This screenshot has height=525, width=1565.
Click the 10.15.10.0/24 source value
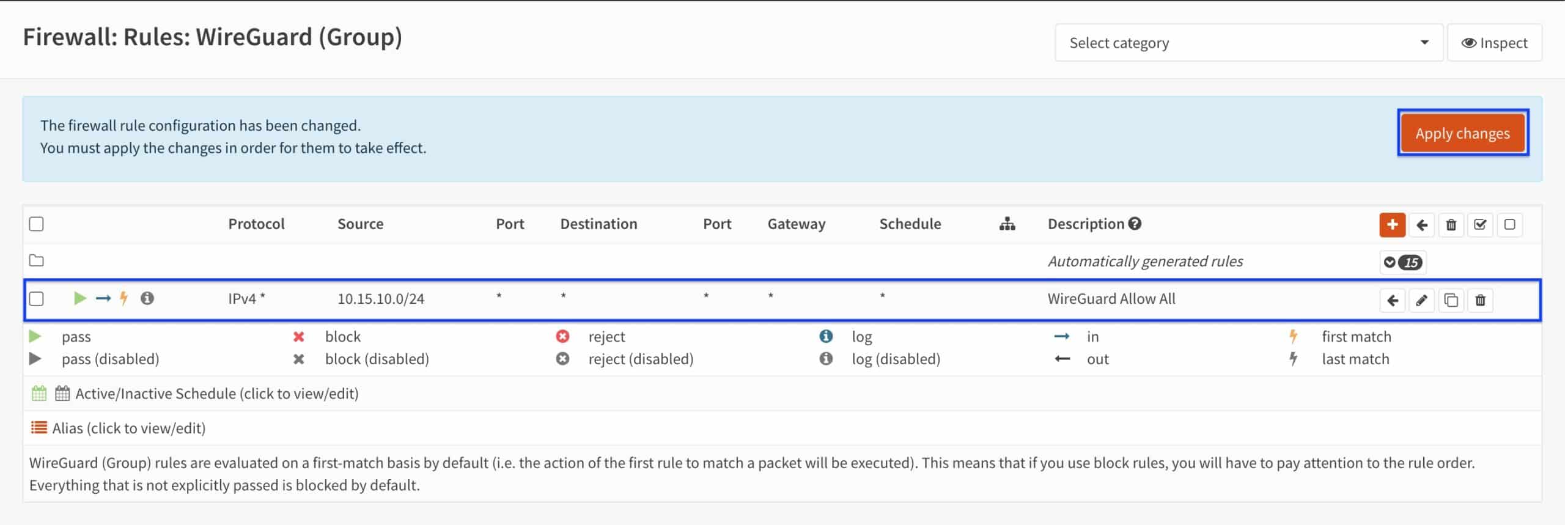[380, 299]
